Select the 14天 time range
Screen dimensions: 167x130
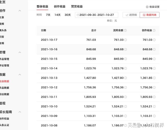[58, 15]
